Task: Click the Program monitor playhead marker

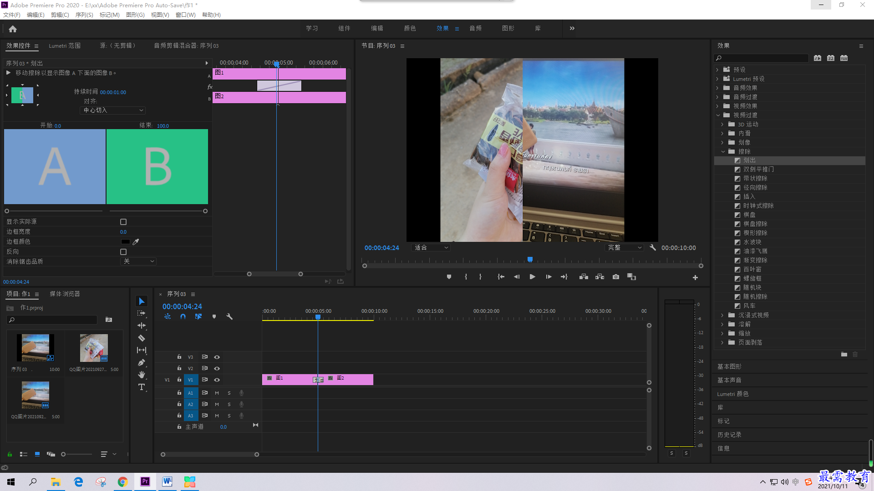Action: (530, 260)
